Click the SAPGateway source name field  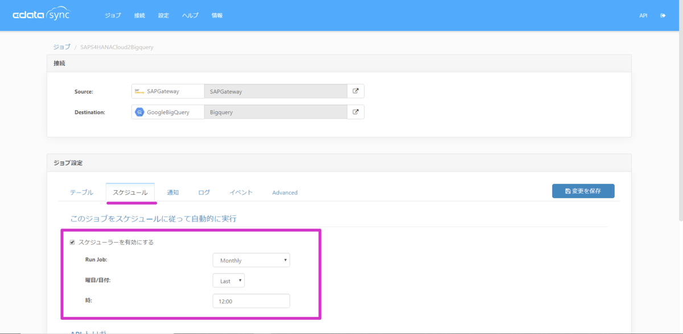275,91
